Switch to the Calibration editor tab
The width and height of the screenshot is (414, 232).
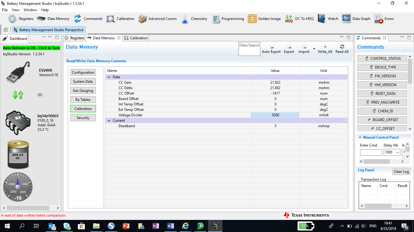136,38
